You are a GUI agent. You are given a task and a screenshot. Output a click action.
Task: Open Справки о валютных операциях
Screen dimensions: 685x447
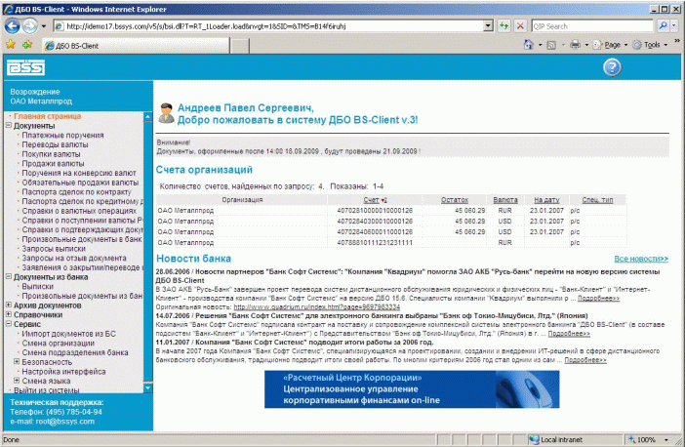click(79, 211)
